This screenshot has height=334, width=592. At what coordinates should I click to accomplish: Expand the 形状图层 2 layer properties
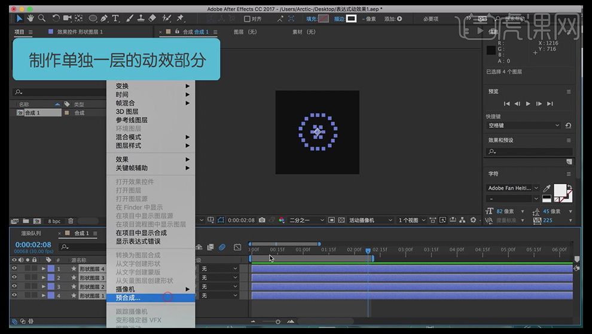43,287
